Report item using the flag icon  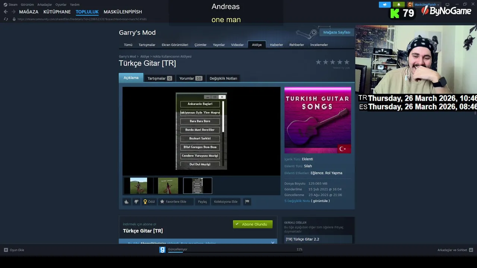point(247,202)
